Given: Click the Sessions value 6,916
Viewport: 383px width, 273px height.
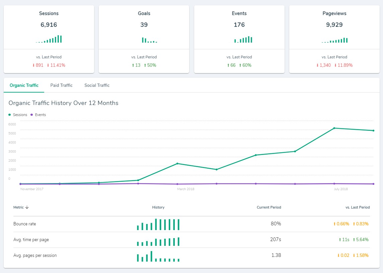Looking at the screenshot, I should point(49,25).
